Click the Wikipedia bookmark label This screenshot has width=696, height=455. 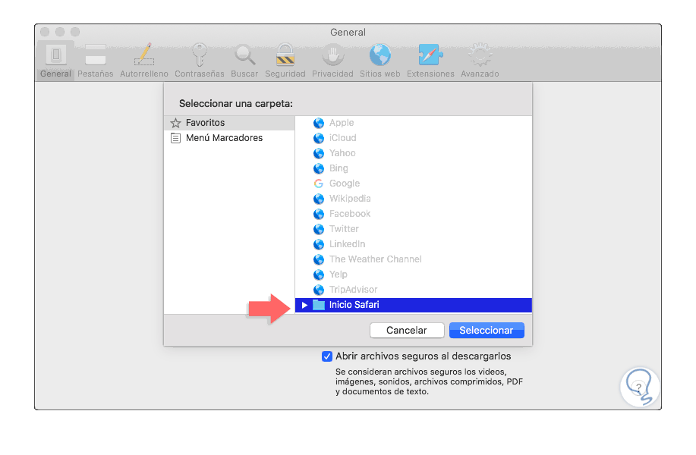350,199
